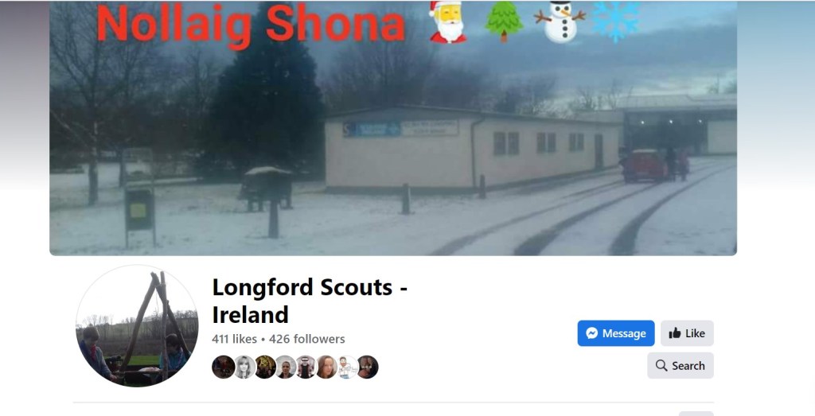Open the round Longford Scouts profile picture

[x=137, y=326]
